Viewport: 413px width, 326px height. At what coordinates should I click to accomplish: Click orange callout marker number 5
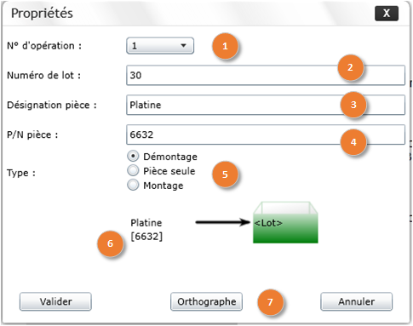(x=225, y=174)
